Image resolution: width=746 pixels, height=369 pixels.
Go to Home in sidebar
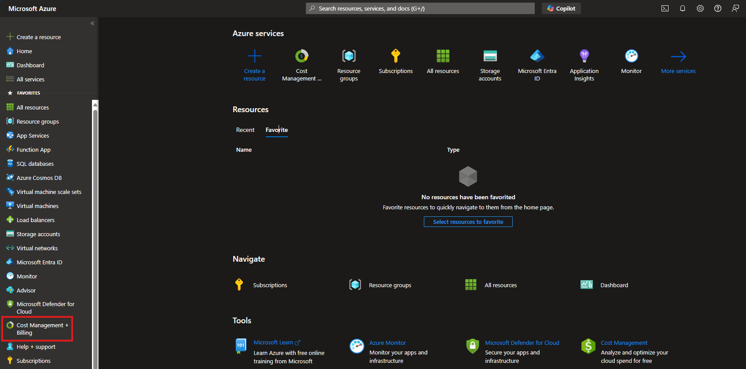[24, 51]
